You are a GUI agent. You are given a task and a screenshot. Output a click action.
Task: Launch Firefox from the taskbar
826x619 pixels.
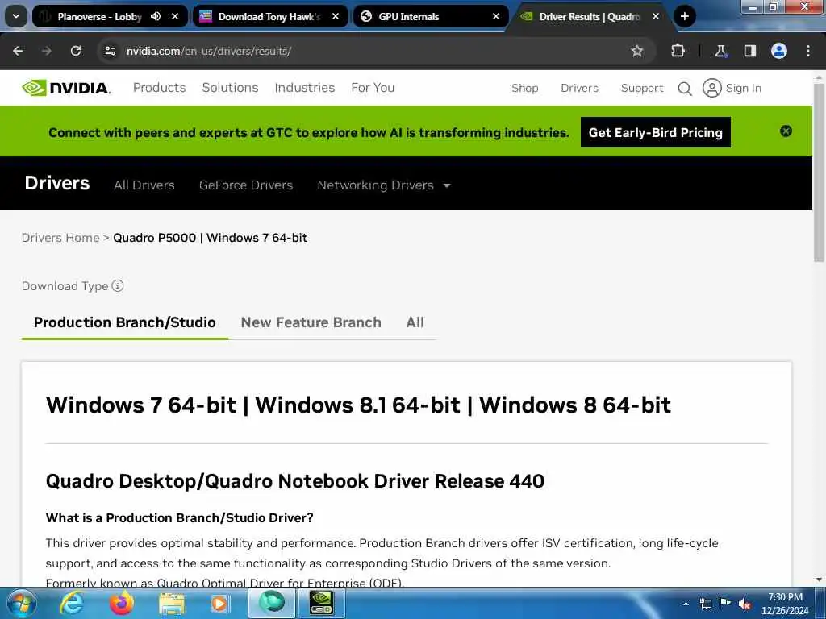[x=122, y=603]
